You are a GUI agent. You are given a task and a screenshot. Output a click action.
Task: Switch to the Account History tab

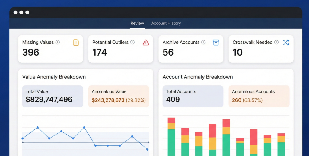(x=166, y=23)
